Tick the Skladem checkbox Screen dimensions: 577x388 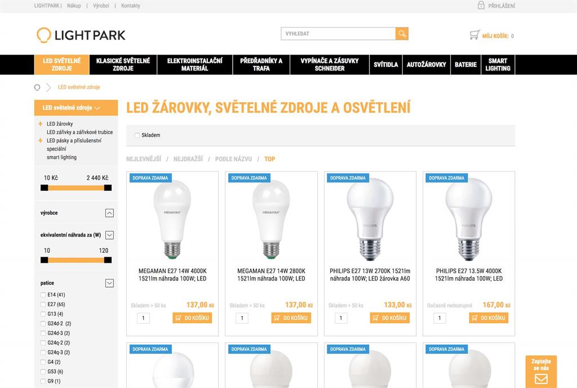coord(137,135)
